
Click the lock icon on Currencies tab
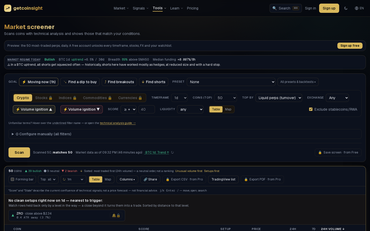click(x=140, y=98)
